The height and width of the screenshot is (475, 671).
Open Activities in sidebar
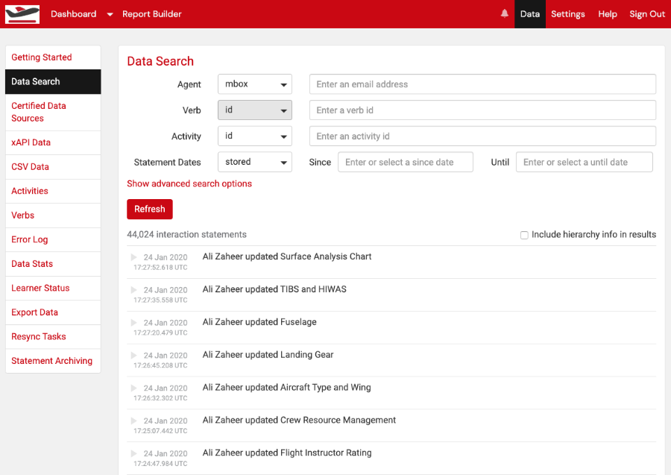click(x=53, y=191)
